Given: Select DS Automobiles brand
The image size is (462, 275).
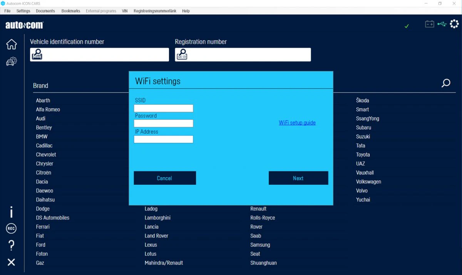Looking at the screenshot, I should coord(53,218).
